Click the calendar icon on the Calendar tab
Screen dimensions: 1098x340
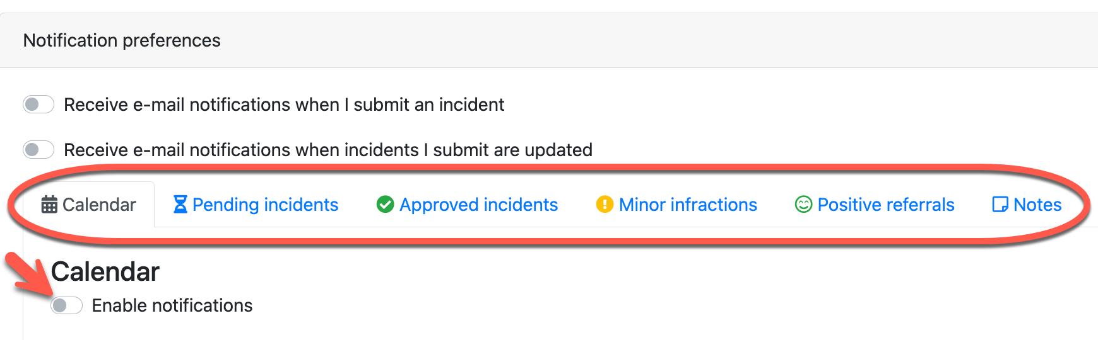[49, 205]
